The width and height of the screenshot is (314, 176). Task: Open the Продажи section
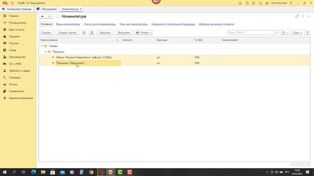(x=14, y=37)
